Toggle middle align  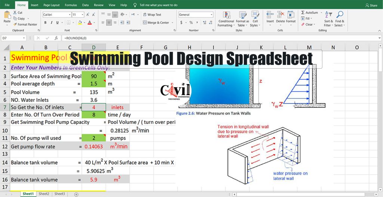tap(109, 15)
